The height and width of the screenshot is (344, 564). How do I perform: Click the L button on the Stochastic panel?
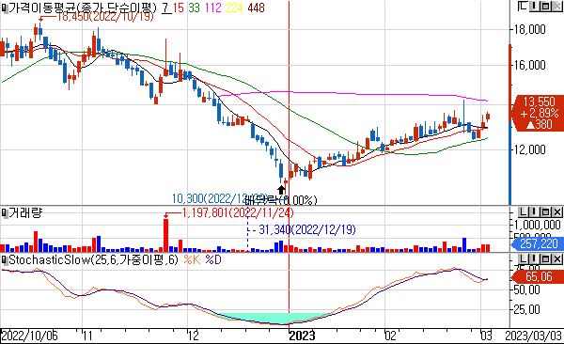[523, 258]
